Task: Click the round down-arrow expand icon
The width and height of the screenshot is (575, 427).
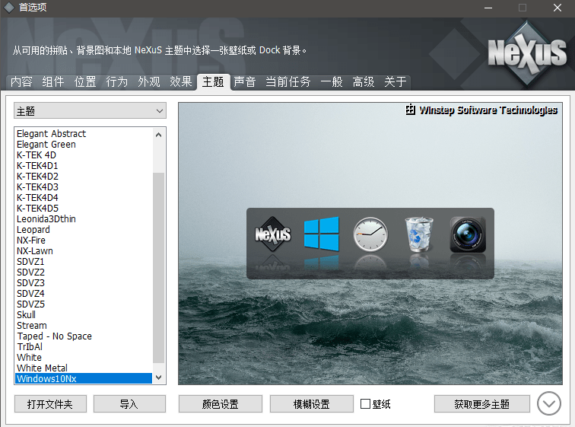Action: tap(548, 403)
